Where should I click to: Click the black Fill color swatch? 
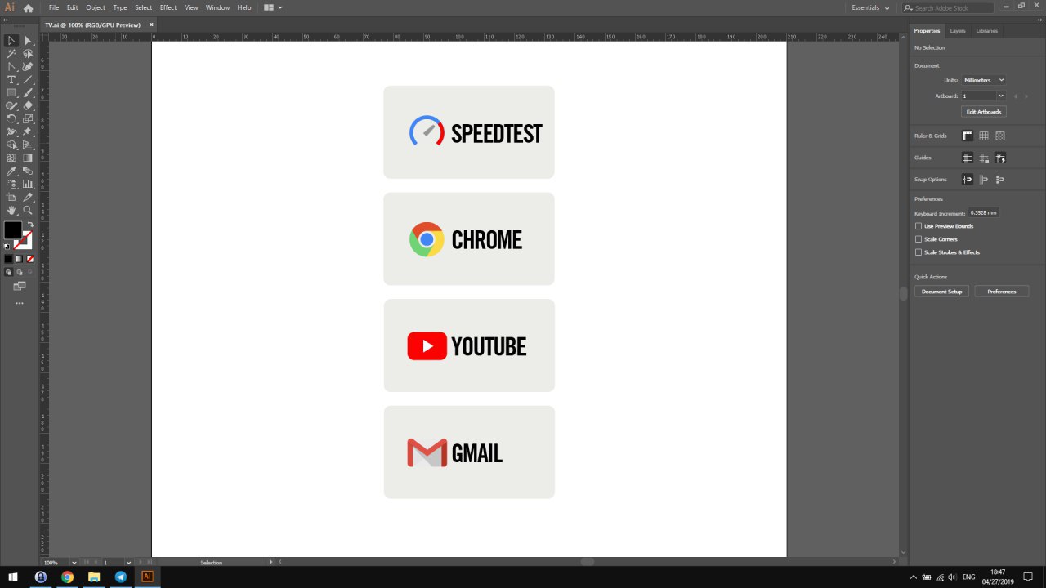pos(12,230)
